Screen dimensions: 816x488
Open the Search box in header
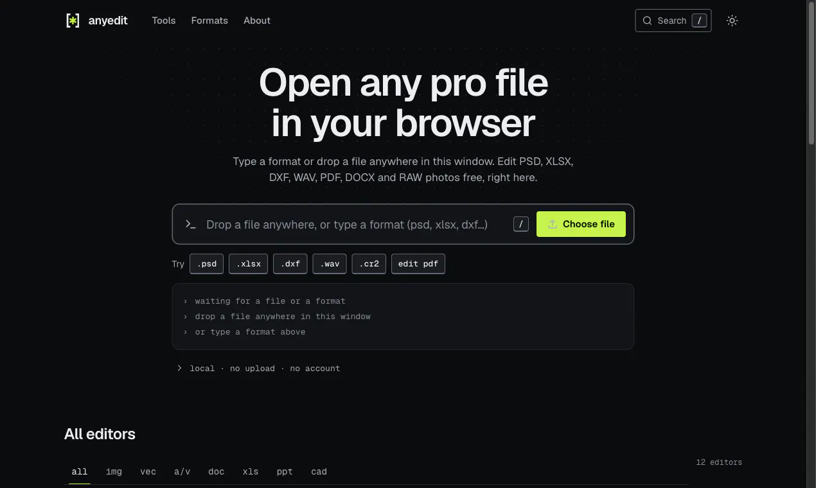(673, 21)
